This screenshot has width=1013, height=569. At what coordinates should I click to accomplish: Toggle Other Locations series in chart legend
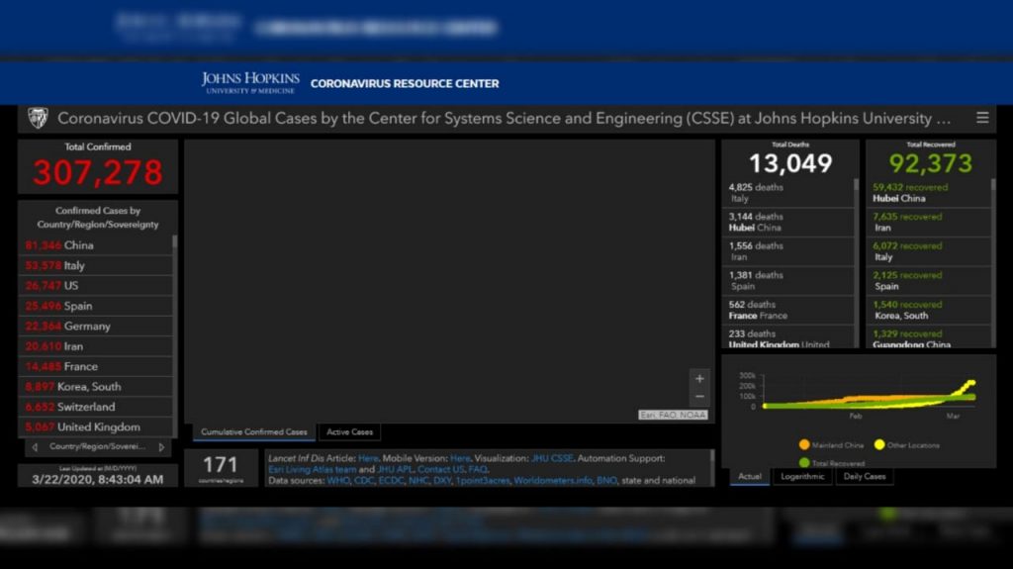coord(906,445)
